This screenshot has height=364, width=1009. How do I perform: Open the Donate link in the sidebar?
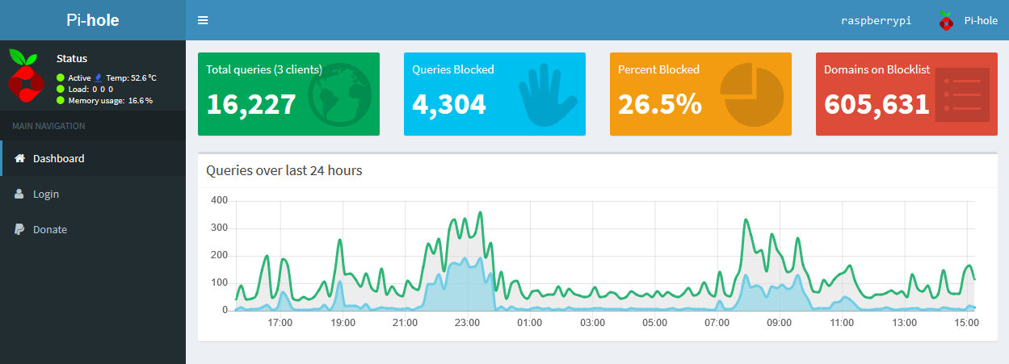point(93,229)
